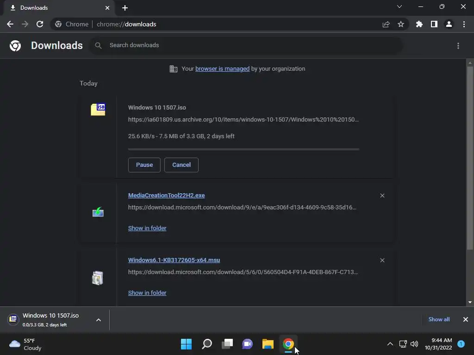
Task: Show Windows6.1-KB3172605-x64.msu in folder
Action: click(x=147, y=293)
